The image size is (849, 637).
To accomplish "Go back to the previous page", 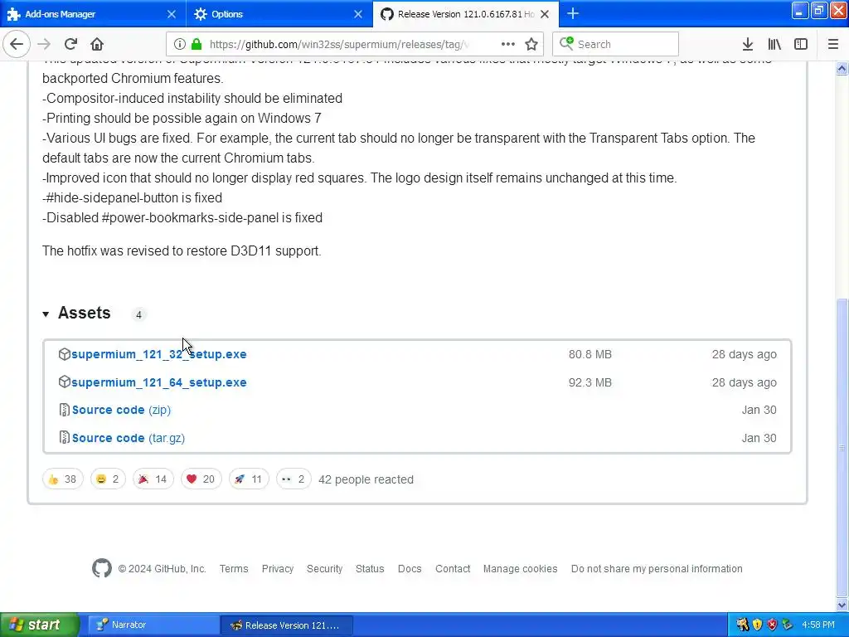I will coord(17,44).
